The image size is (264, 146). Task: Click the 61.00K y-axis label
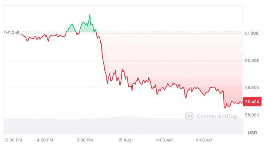[x=252, y=33]
